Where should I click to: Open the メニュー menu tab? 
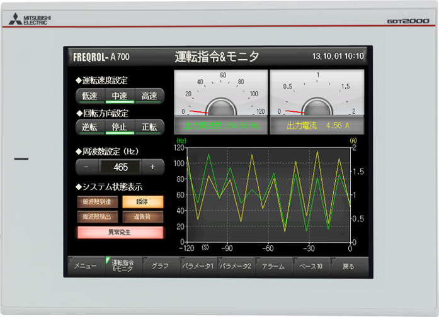(x=85, y=266)
